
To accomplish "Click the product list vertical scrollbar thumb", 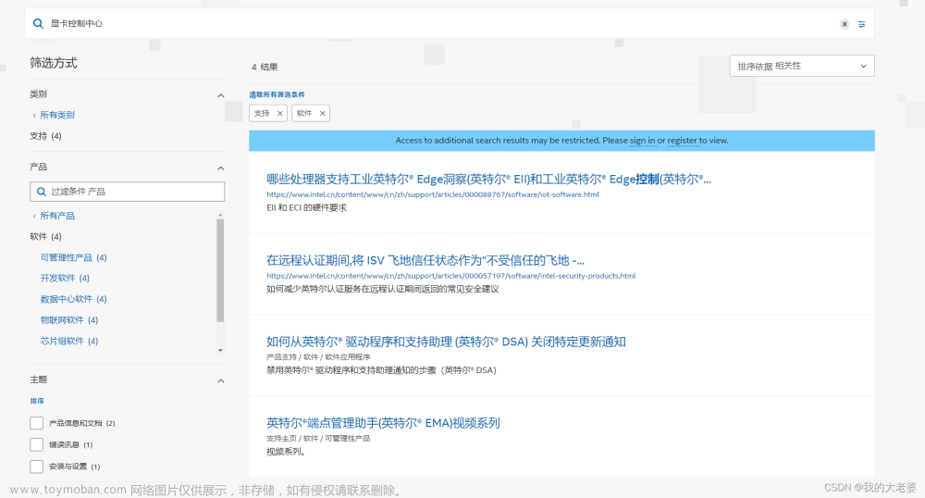I will click(221, 271).
